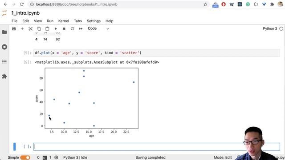
Task: Click the terminal icon in status bar
Action: [x=45, y=158]
